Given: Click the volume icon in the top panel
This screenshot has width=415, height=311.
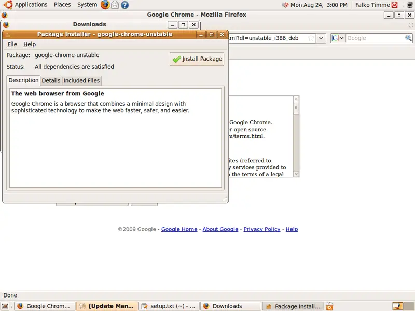Looking at the screenshot, I should pyautogui.click(x=285, y=5).
